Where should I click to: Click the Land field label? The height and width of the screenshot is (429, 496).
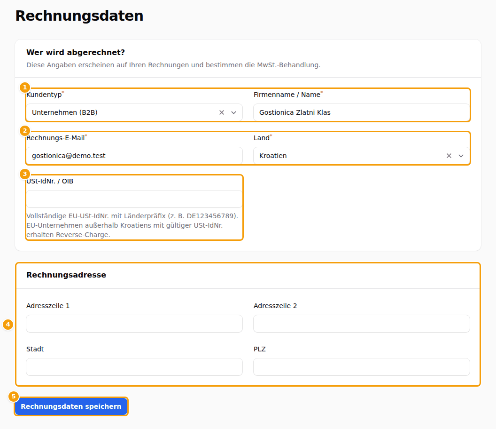[x=262, y=138]
